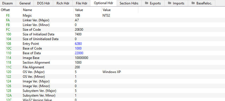Select the Section Alignment value 1000

(x=78, y=63)
